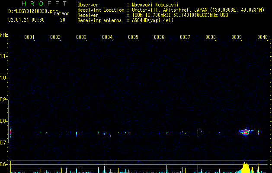This screenshot has width=272, height=173.
Task: Click the large red meteor echo in the spectrogram near 0039
Action: pos(246,132)
